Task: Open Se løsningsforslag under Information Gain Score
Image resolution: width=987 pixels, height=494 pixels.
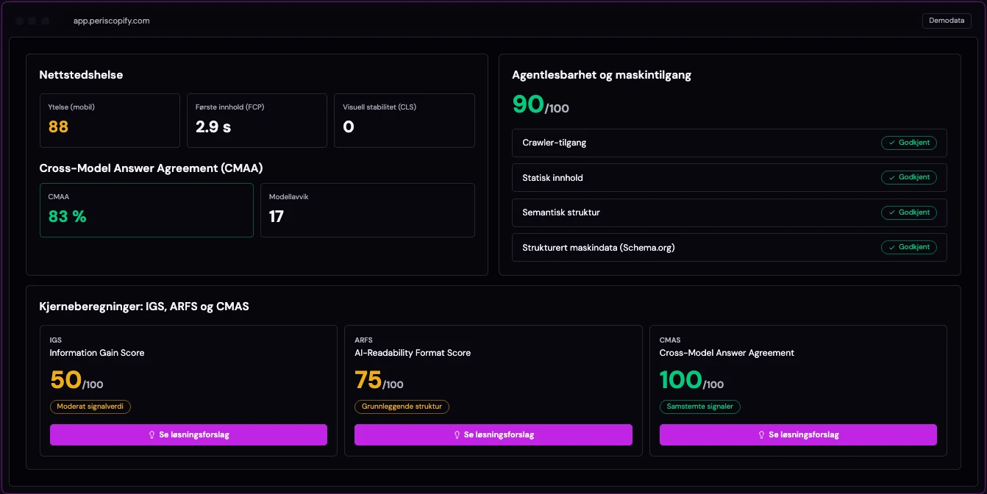Action: coord(188,434)
